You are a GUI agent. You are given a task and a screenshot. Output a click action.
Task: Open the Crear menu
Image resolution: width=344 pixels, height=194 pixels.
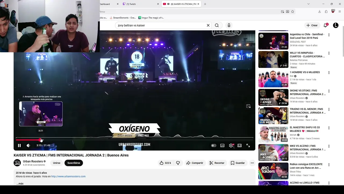pos(312,25)
